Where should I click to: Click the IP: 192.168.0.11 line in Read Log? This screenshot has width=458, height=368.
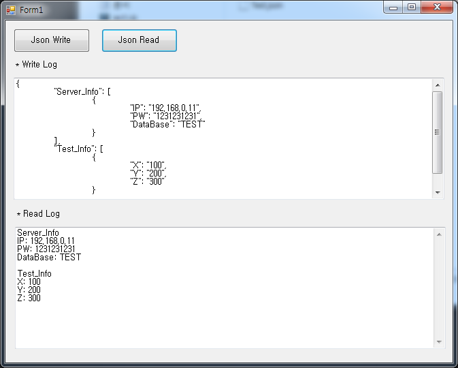[46, 241]
